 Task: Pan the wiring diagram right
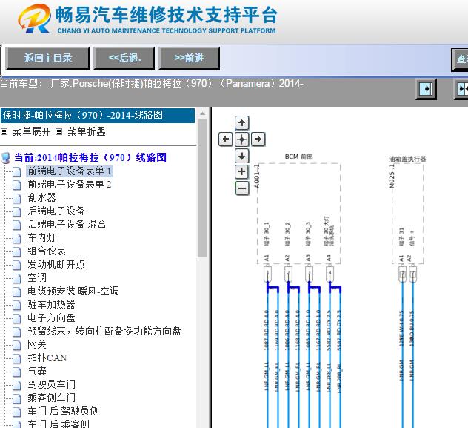click(258, 139)
